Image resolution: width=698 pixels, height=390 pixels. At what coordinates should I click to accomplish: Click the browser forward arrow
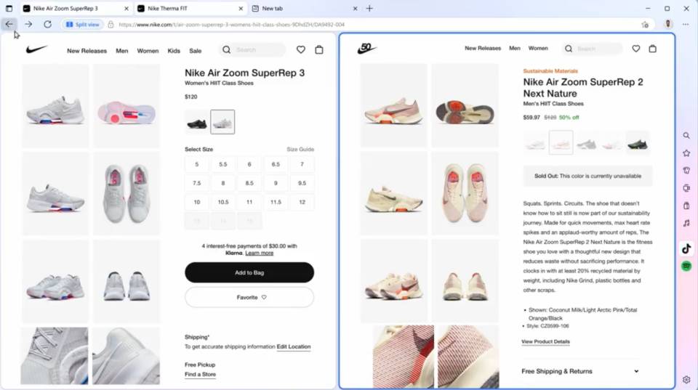[28, 25]
